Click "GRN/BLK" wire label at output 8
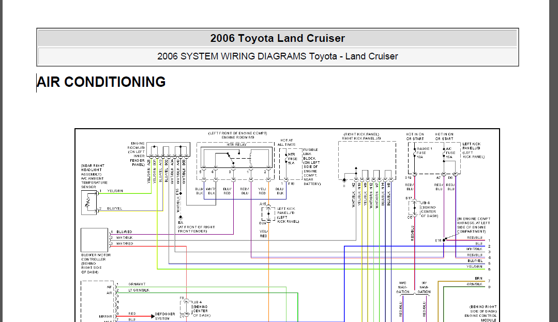Image resolution: width=558 pixels, height=322 pixels. click(475, 284)
